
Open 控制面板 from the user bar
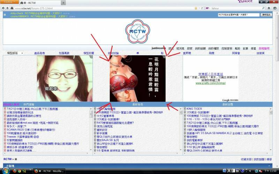click(227, 48)
